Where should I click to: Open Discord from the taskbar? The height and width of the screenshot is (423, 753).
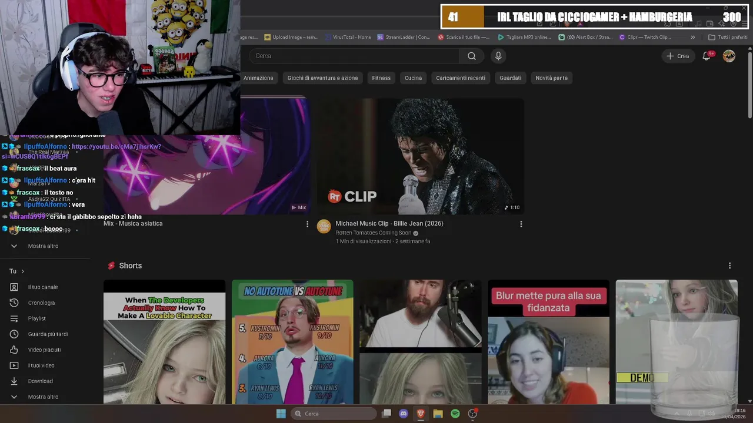click(x=404, y=414)
